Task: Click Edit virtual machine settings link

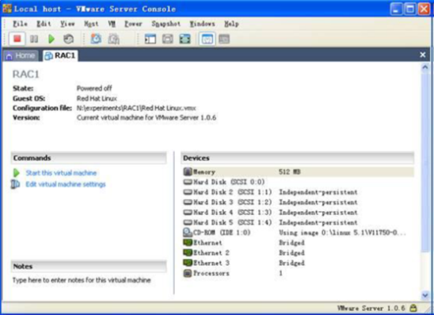Action: (66, 184)
